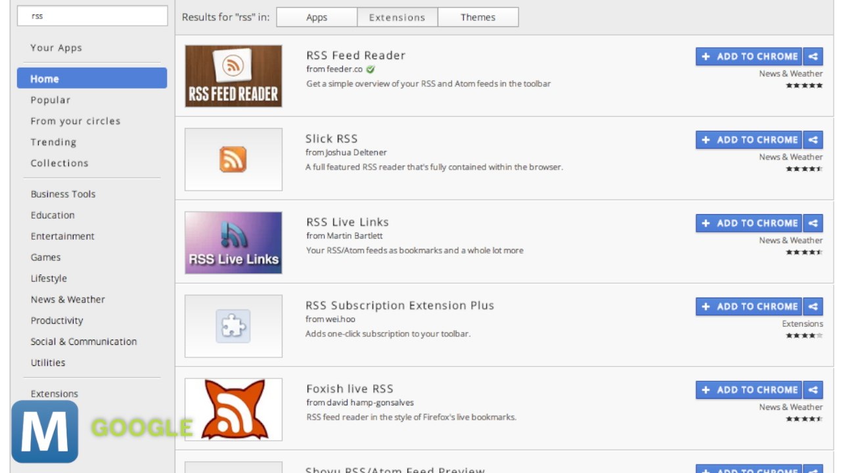The height and width of the screenshot is (473, 841).
Task: Browse the sidebar News & Weather category
Action: pyautogui.click(x=68, y=300)
